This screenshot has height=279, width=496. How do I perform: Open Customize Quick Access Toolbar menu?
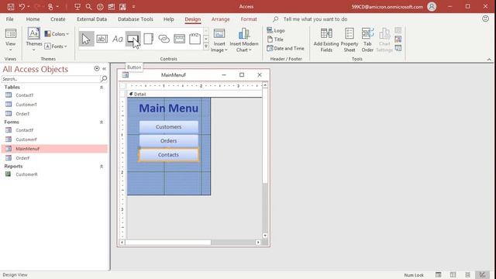(133, 7)
